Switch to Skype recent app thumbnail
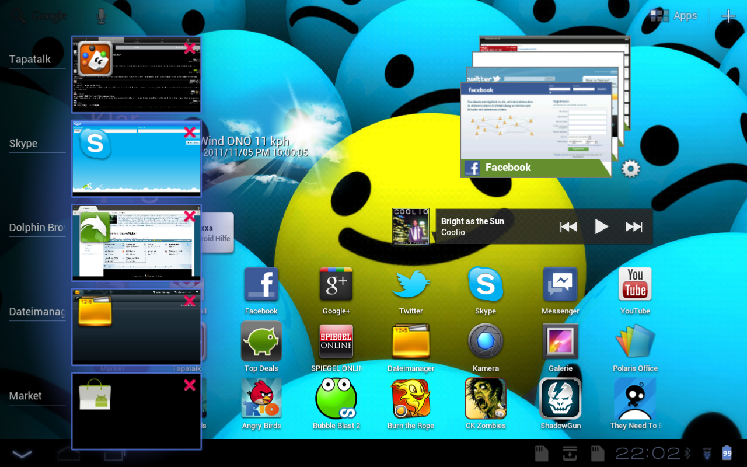 point(137,158)
